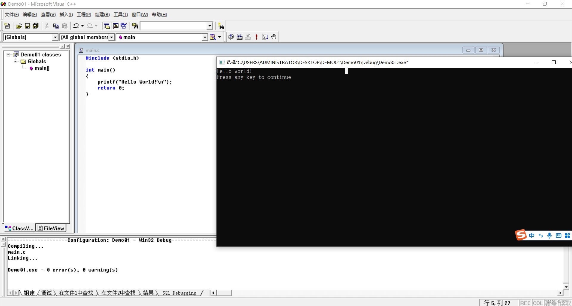Select main() in the ClassView tree

[x=42, y=68]
